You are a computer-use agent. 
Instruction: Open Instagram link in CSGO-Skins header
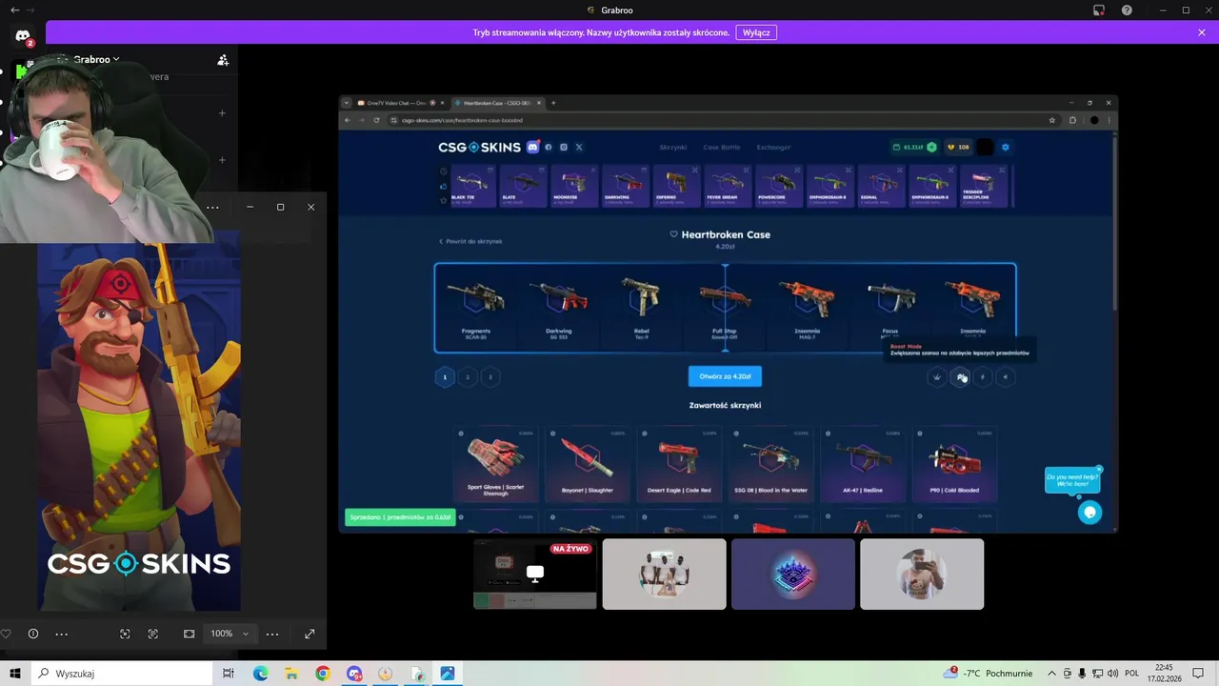coord(564,147)
